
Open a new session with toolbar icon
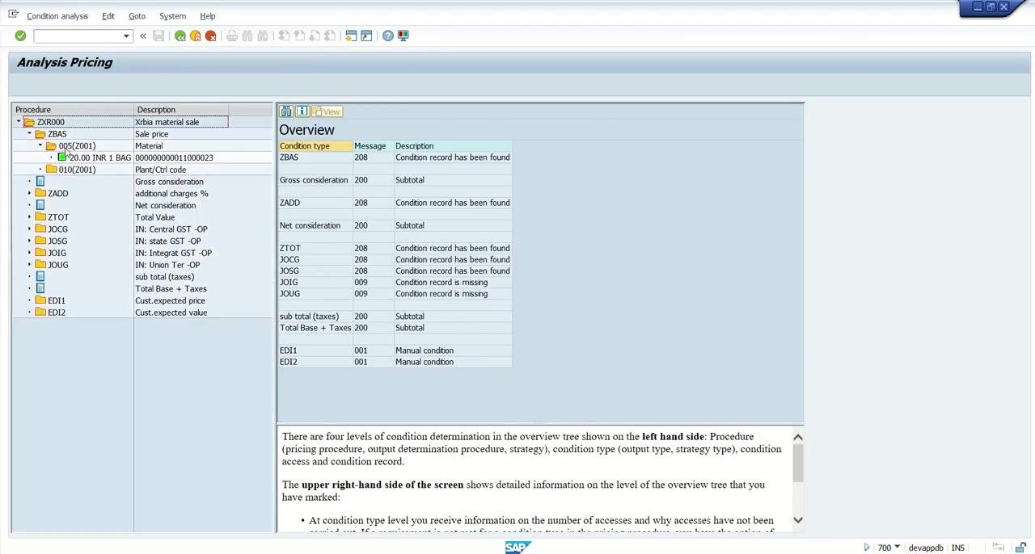(351, 36)
